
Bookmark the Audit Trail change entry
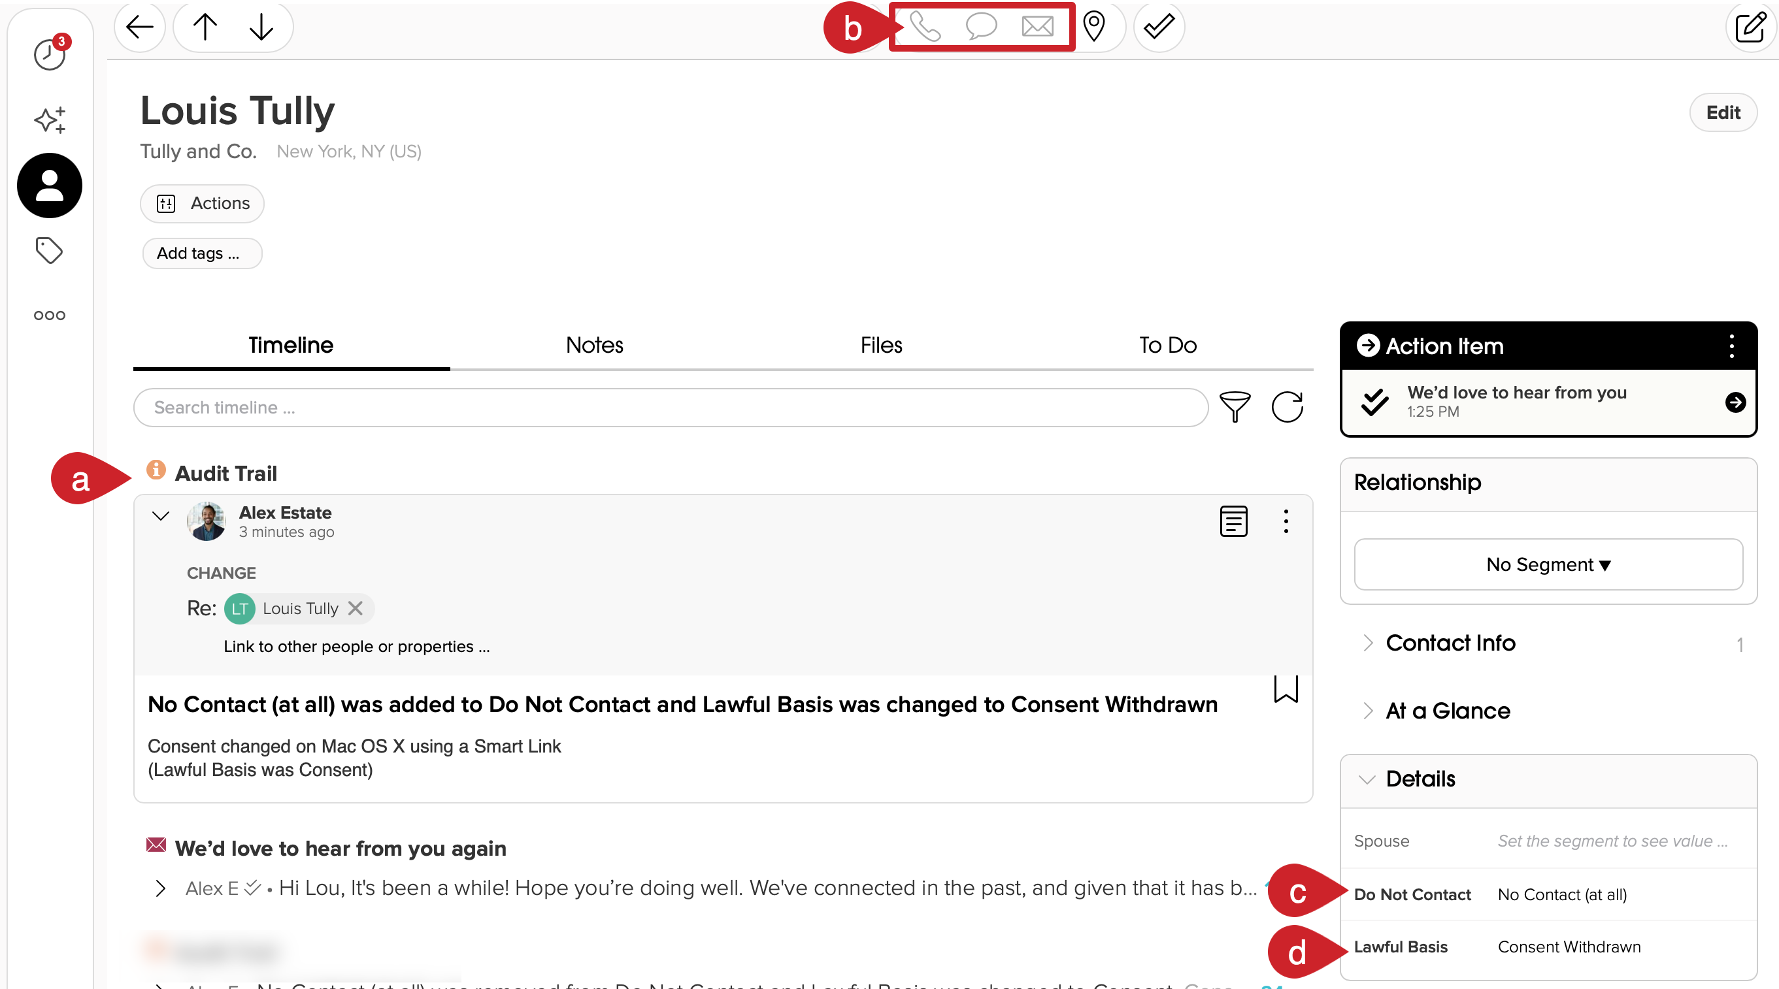(x=1285, y=689)
